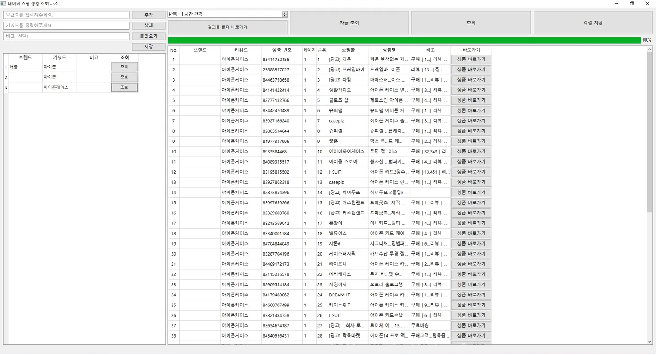Click the 키워드 header in left list
This screenshot has height=355, width=656.
[x=59, y=58]
